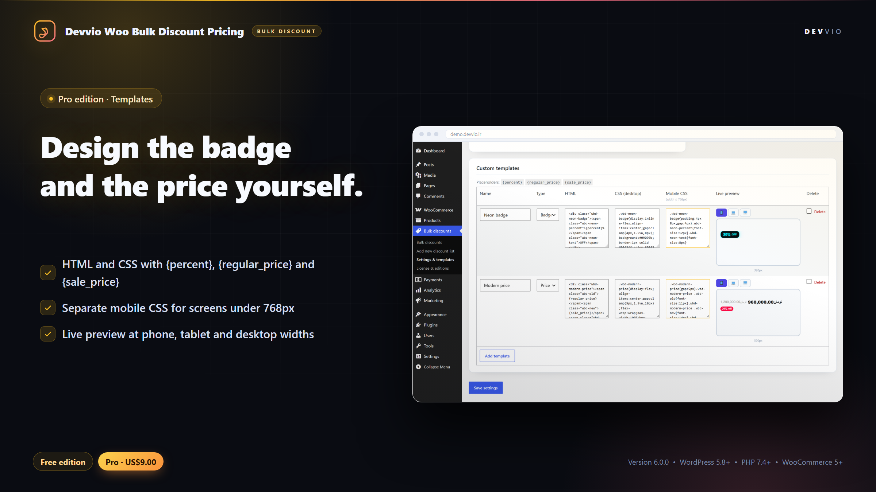
Task: Check the Delete box for Modern price
Action: pyautogui.click(x=809, y=282)
